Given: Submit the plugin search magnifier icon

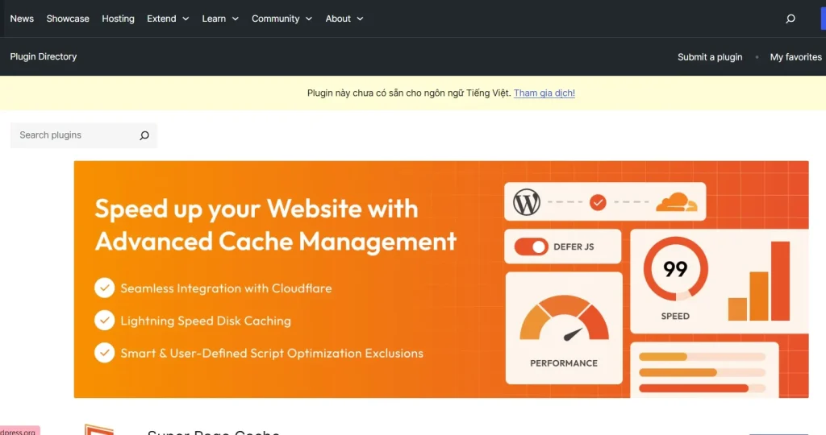Looking at the screenshot, I should click(x=144, y=135).
